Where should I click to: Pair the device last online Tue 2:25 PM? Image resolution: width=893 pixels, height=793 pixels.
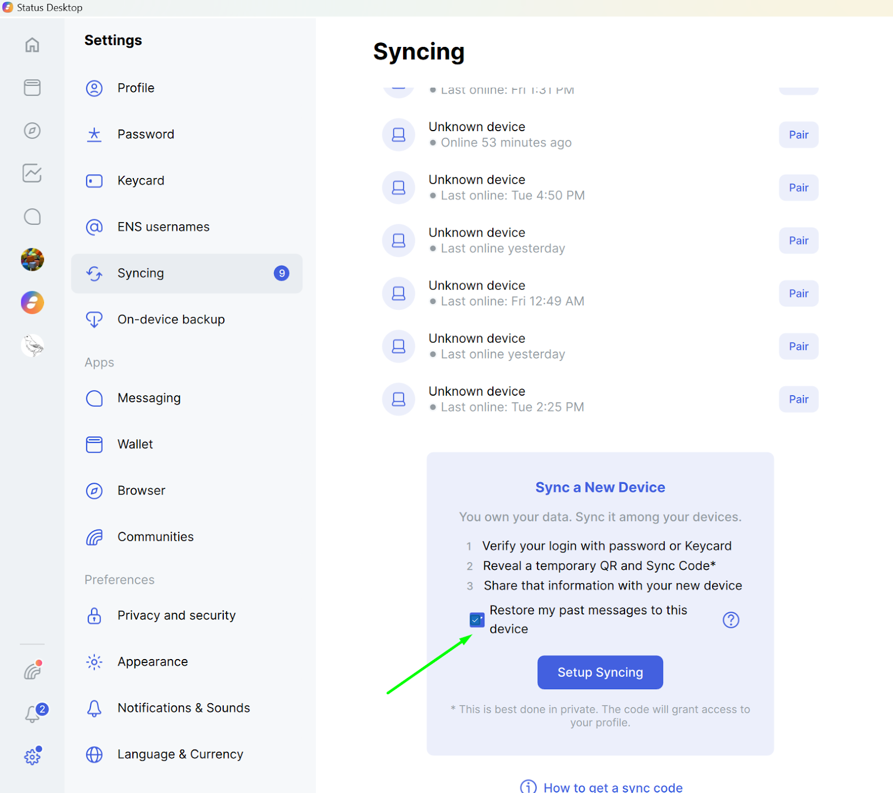pyautogui.click(x=798, y=400)
